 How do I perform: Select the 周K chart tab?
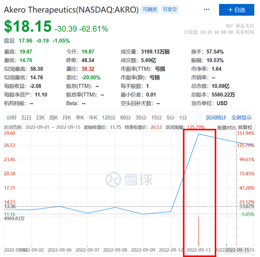click(53, 118)
